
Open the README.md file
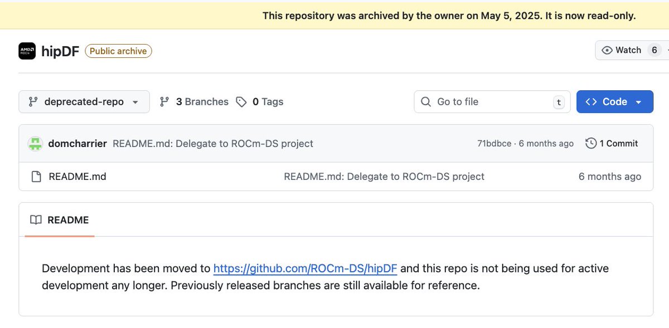77,177
